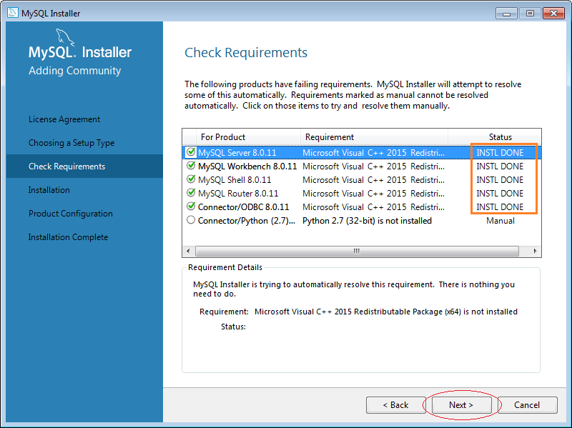The height and width of the screenshot is (428, 572).
Task: Click the Next > button
Action: [461, 405]
